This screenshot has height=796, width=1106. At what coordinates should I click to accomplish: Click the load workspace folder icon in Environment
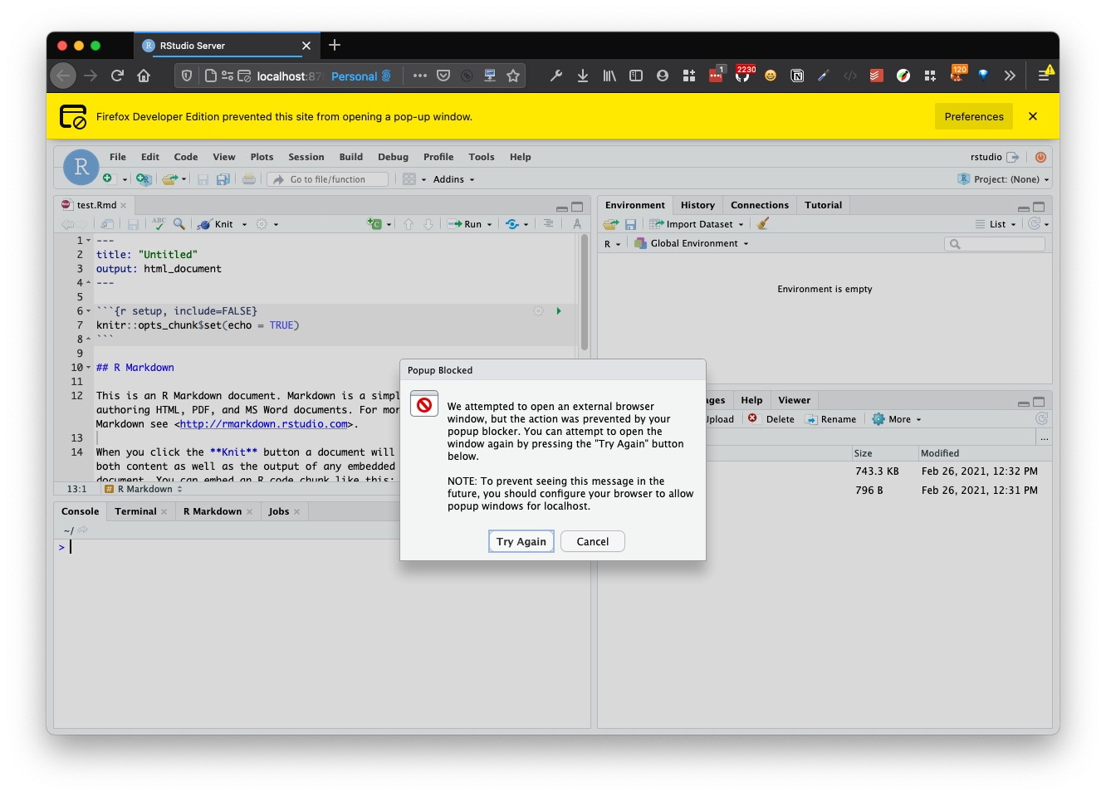(611, 224)
